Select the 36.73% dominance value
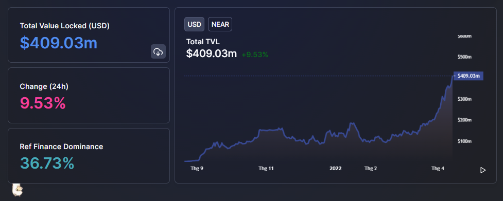Viewport: 503px width, 201px height. (47, 163)
